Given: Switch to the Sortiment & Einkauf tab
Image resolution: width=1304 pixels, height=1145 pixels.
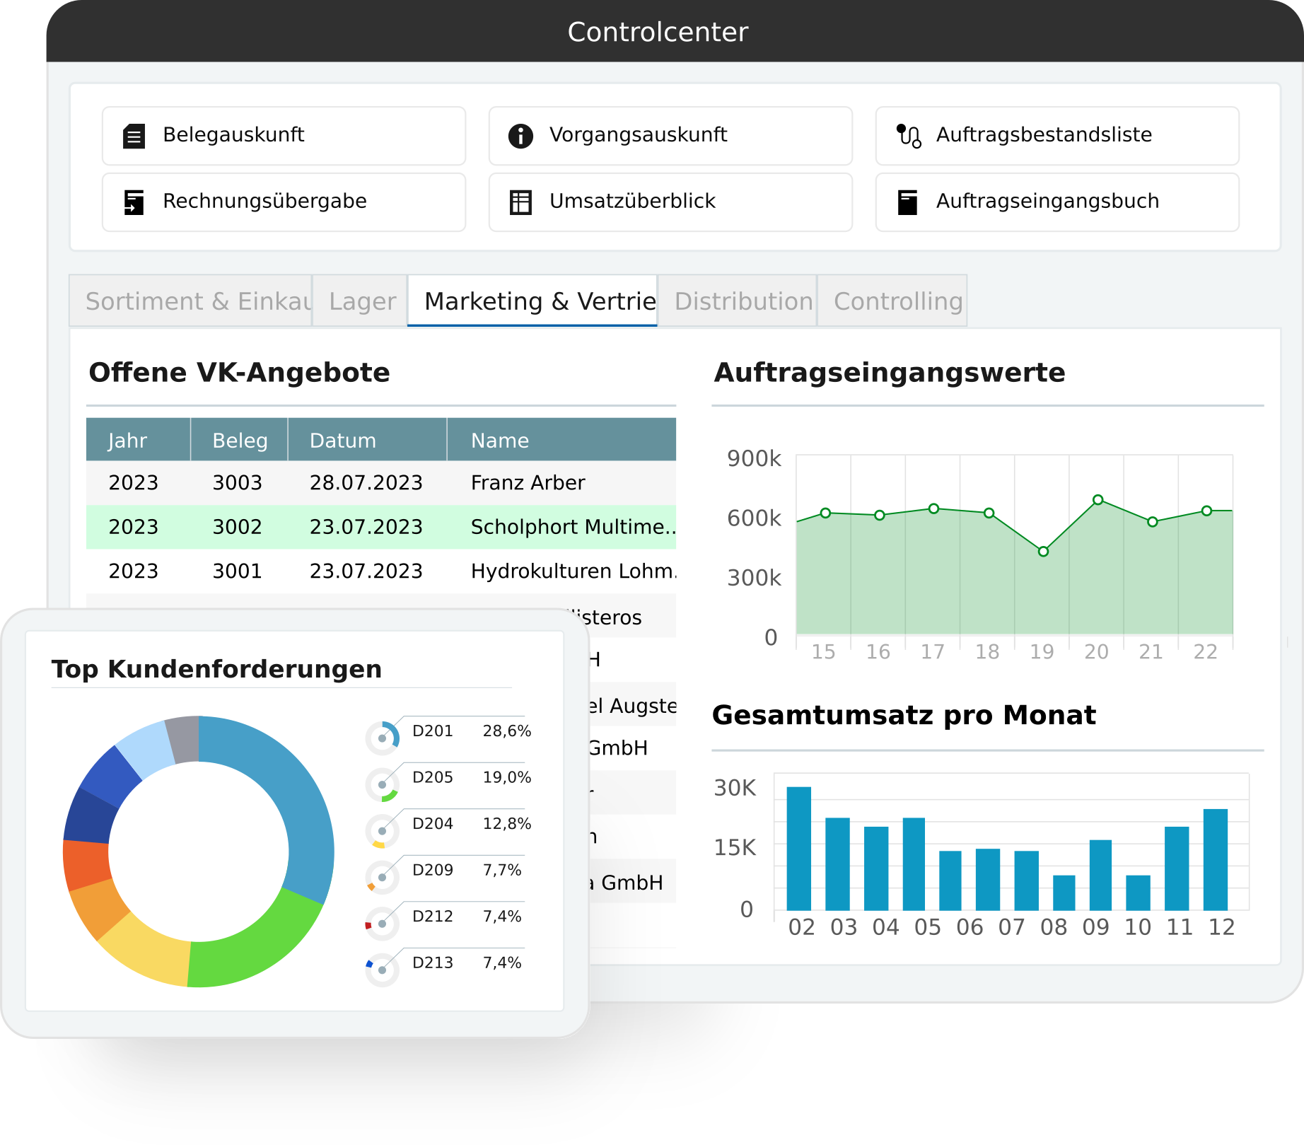Looking at the screenshot, I should click(191, 301).
